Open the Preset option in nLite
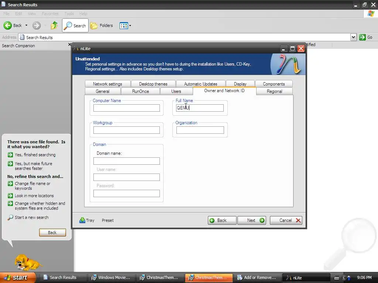 [x=107, y=220]
